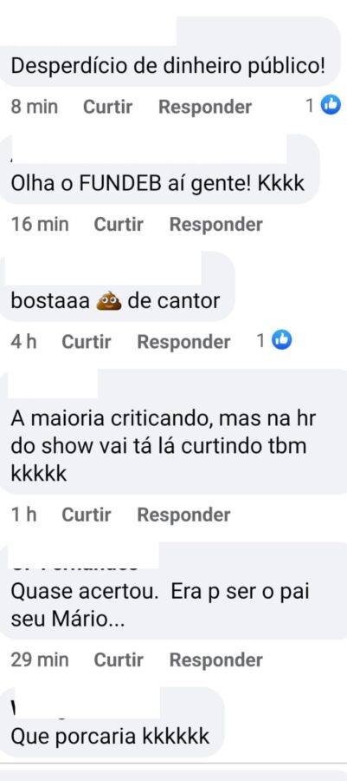Click Responder under 'Quase acertou' comment

click(x=216, y=660)
